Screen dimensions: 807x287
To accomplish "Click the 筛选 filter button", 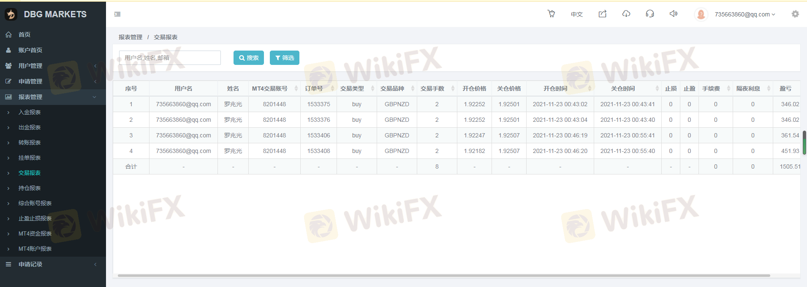I will (285, 58).
